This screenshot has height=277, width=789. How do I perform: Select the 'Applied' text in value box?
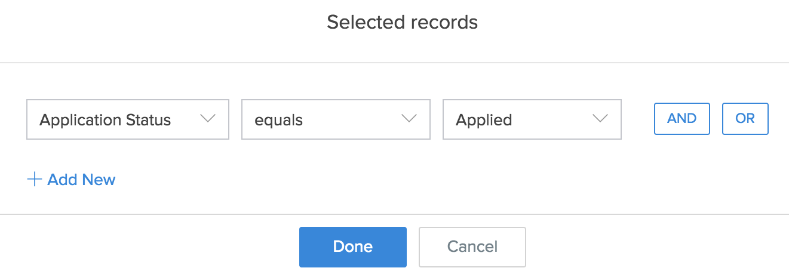pyautogui.click(x=484, y=120)
